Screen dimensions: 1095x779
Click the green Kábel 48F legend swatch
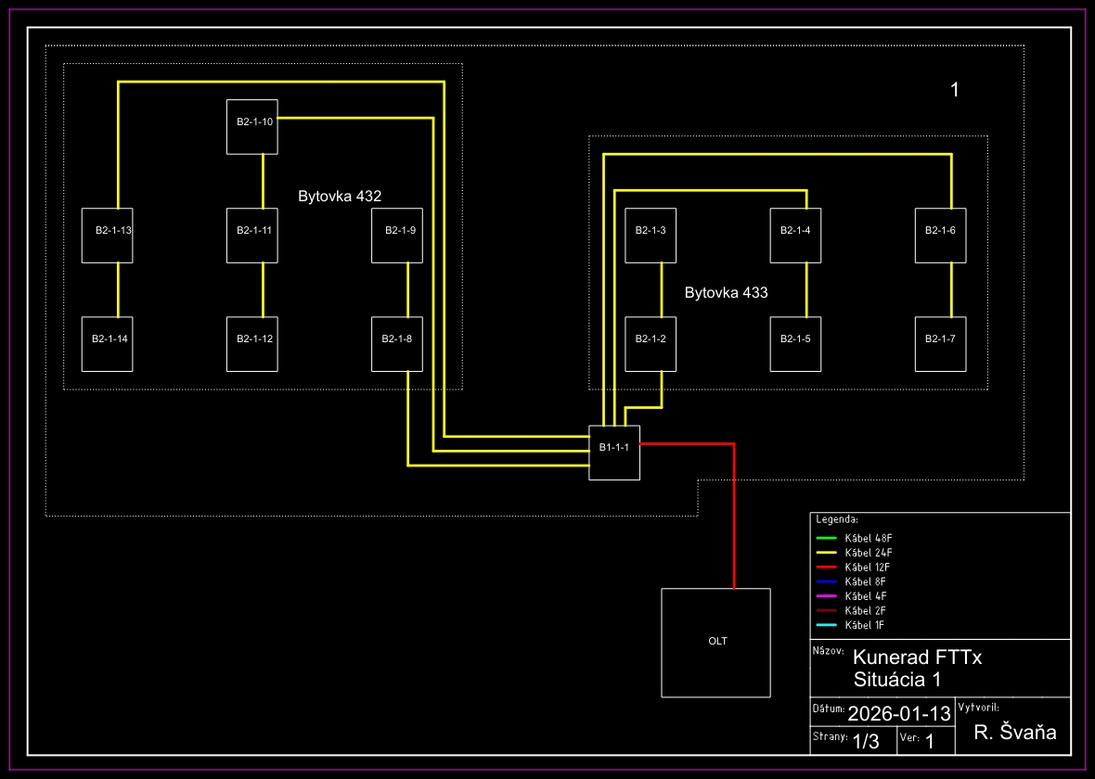click(826, 538)
